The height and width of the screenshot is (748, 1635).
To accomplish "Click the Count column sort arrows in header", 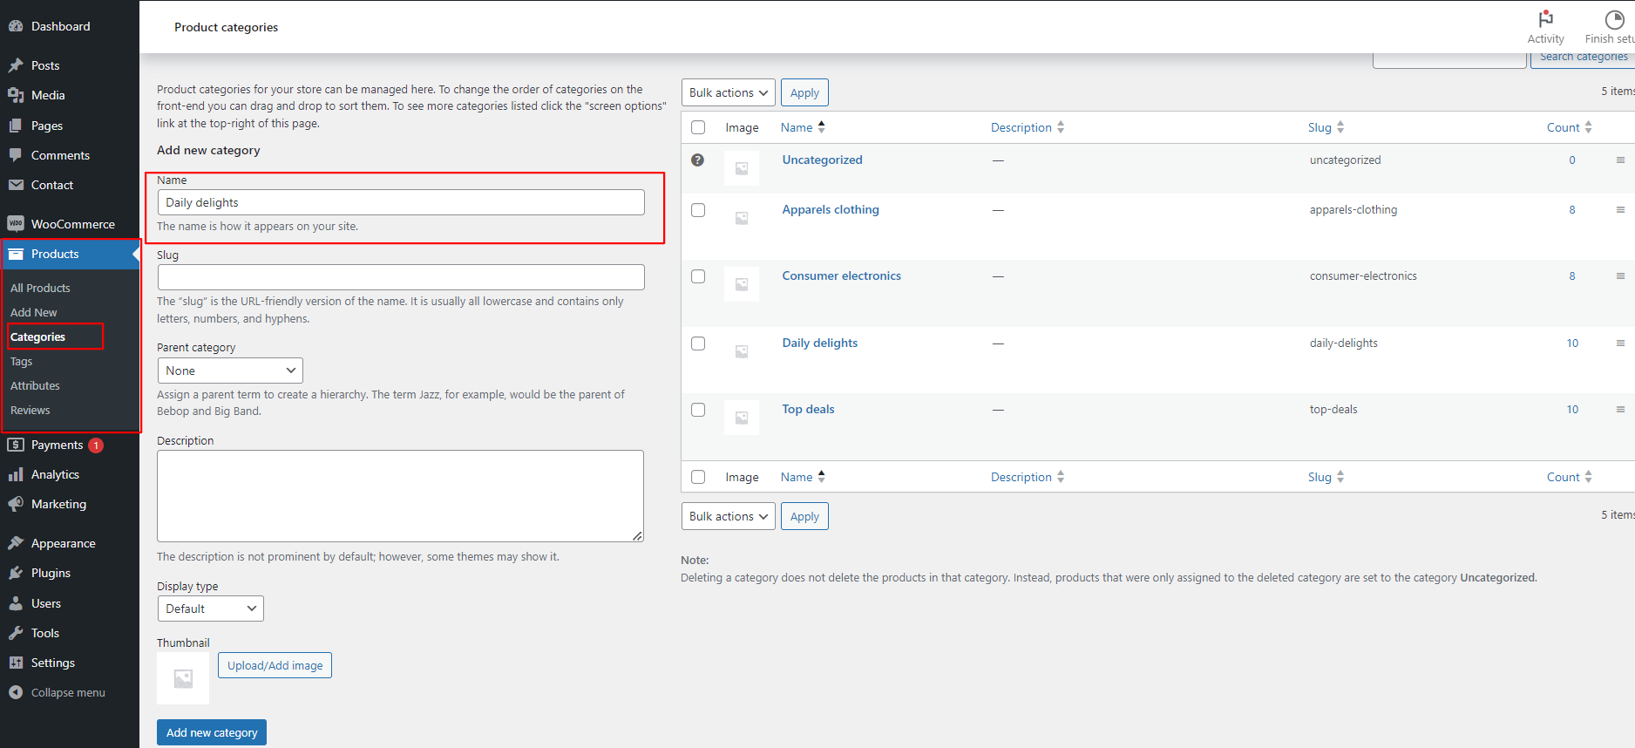I will click(1588, 127).
